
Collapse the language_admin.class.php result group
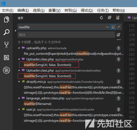click(19, 98)
